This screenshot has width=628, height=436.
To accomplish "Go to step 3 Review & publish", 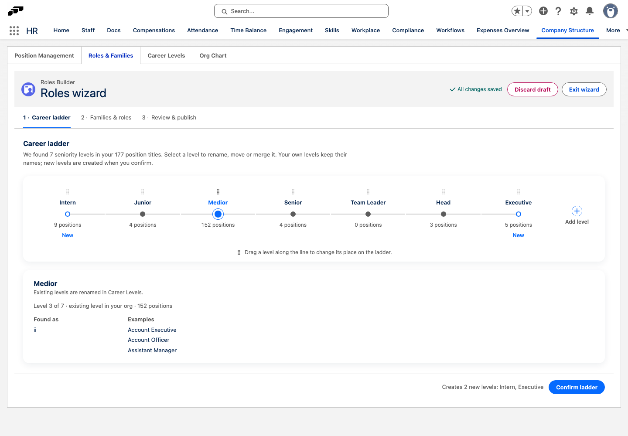I will tap(169, 118).
